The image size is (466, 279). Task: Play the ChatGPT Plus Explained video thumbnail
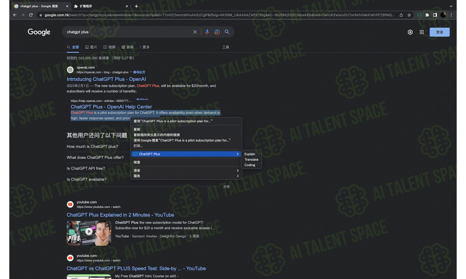pyautogui.click(x=89, y=233)
